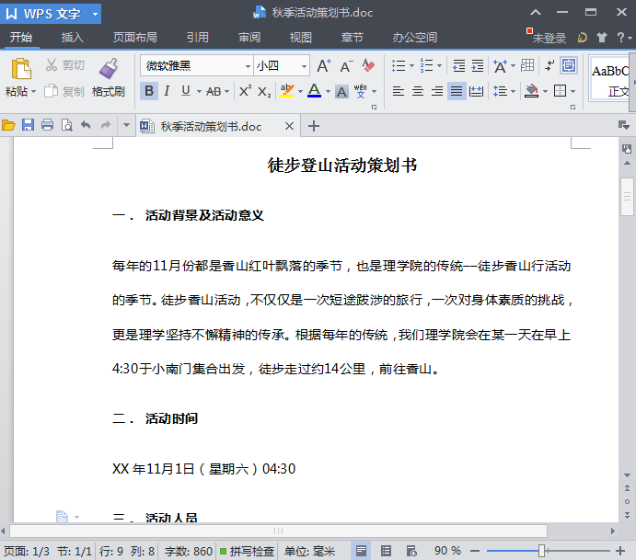Switch to web layout view in status bar

tap(411, 551)
